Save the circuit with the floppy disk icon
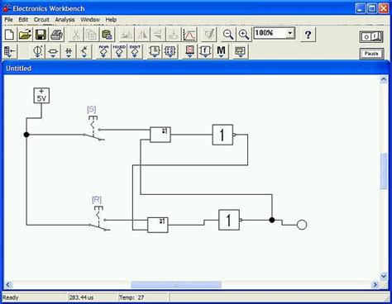This screenshot has height=304, width=392. pos(41,35)
